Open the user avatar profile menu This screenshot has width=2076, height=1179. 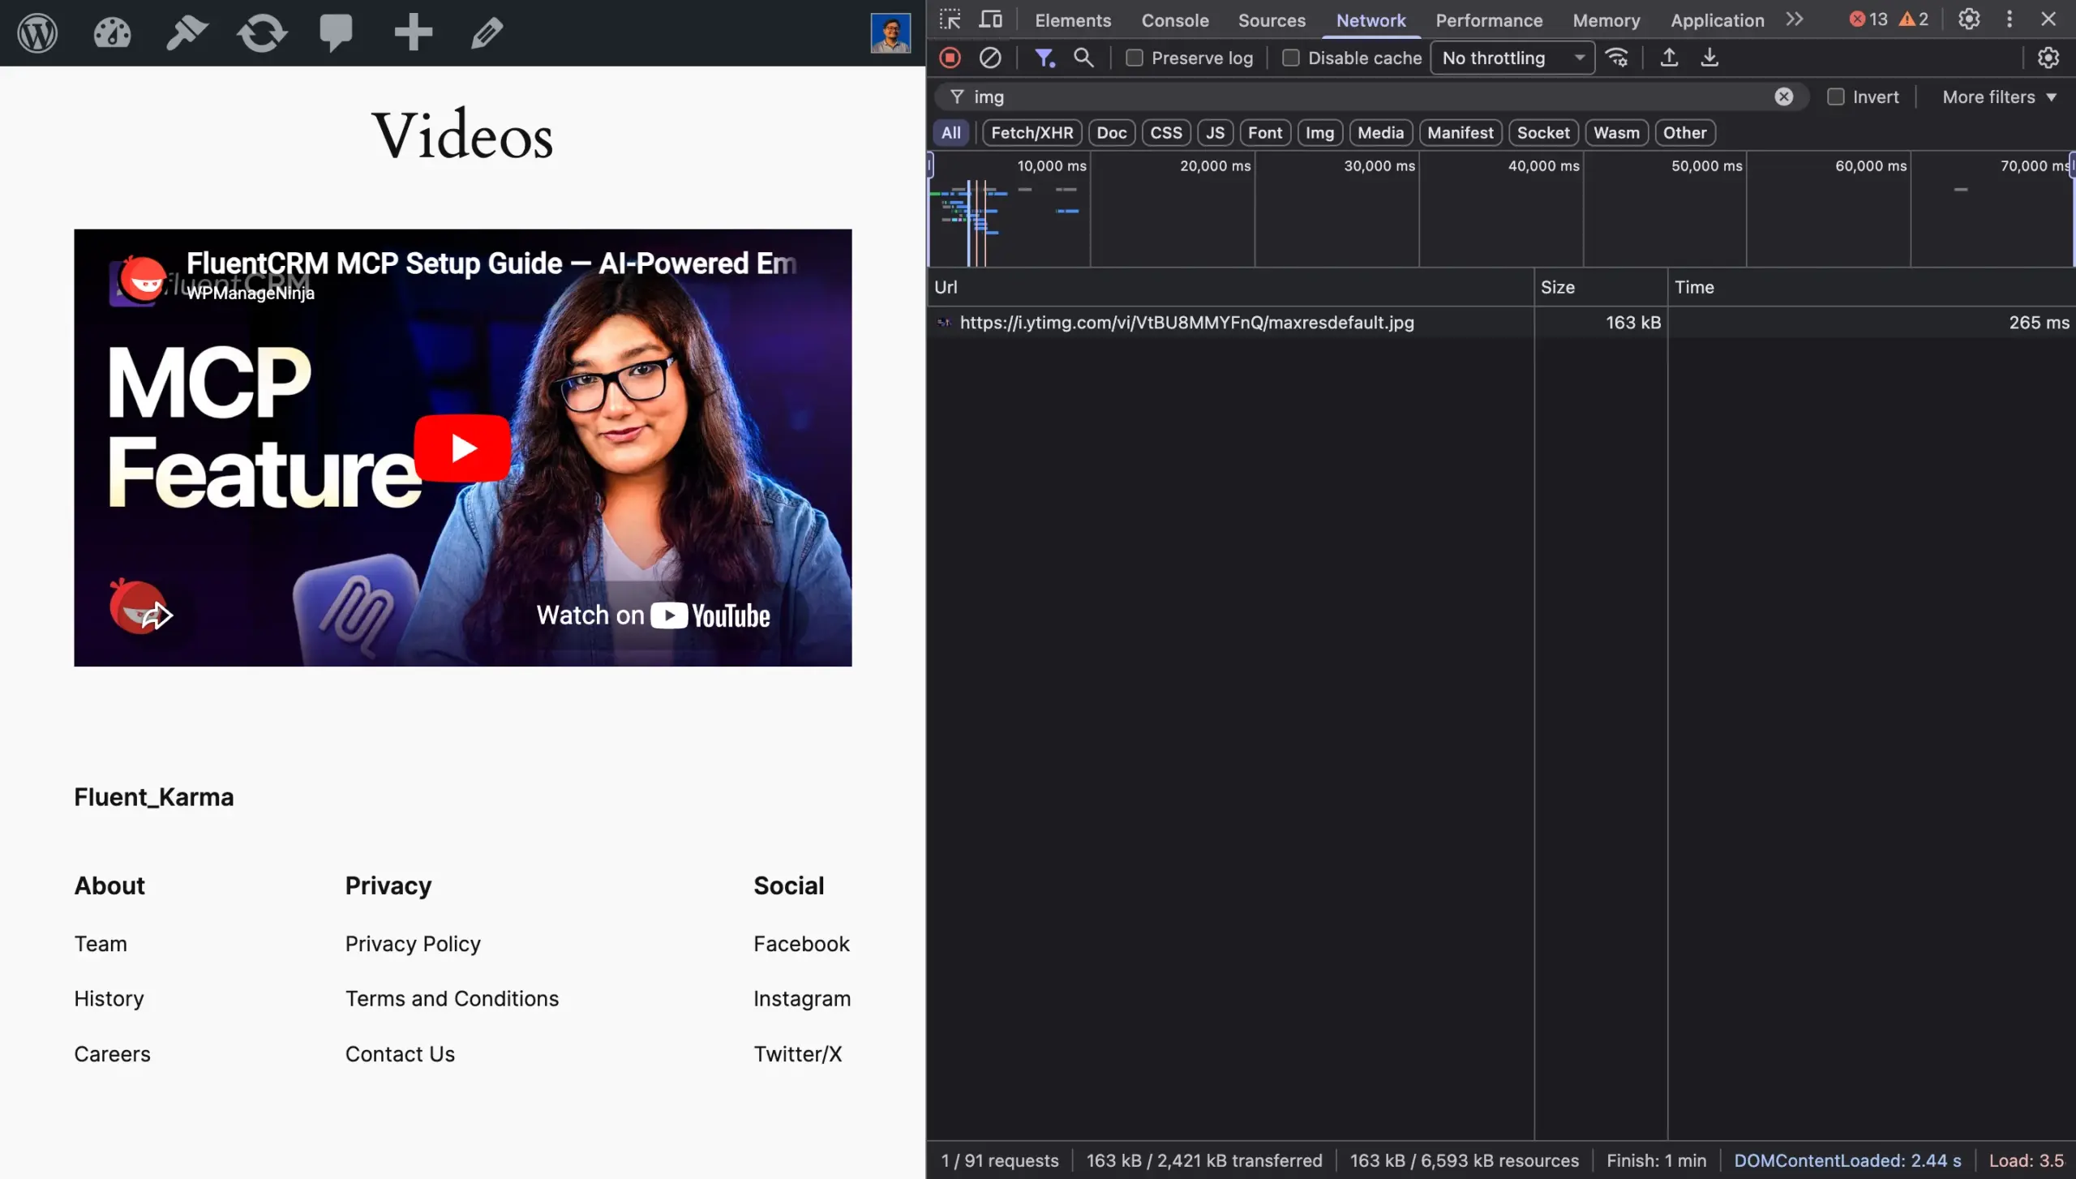890,33
